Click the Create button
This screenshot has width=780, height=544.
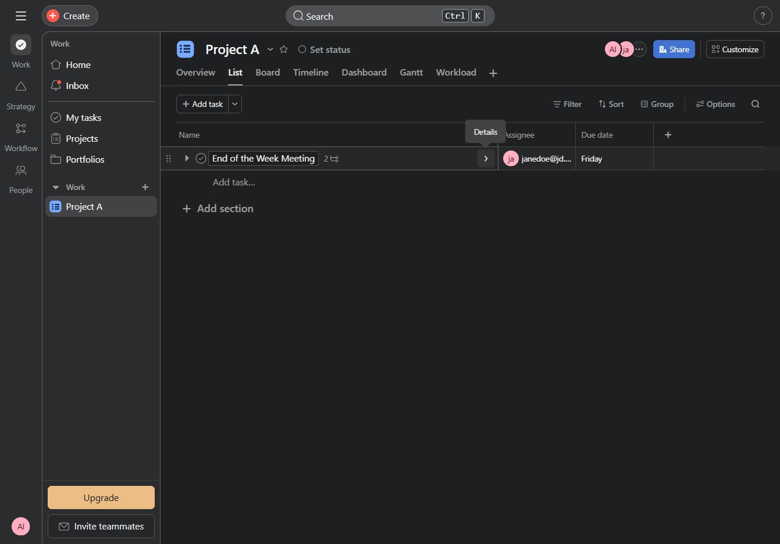click(x=70, y=16)
